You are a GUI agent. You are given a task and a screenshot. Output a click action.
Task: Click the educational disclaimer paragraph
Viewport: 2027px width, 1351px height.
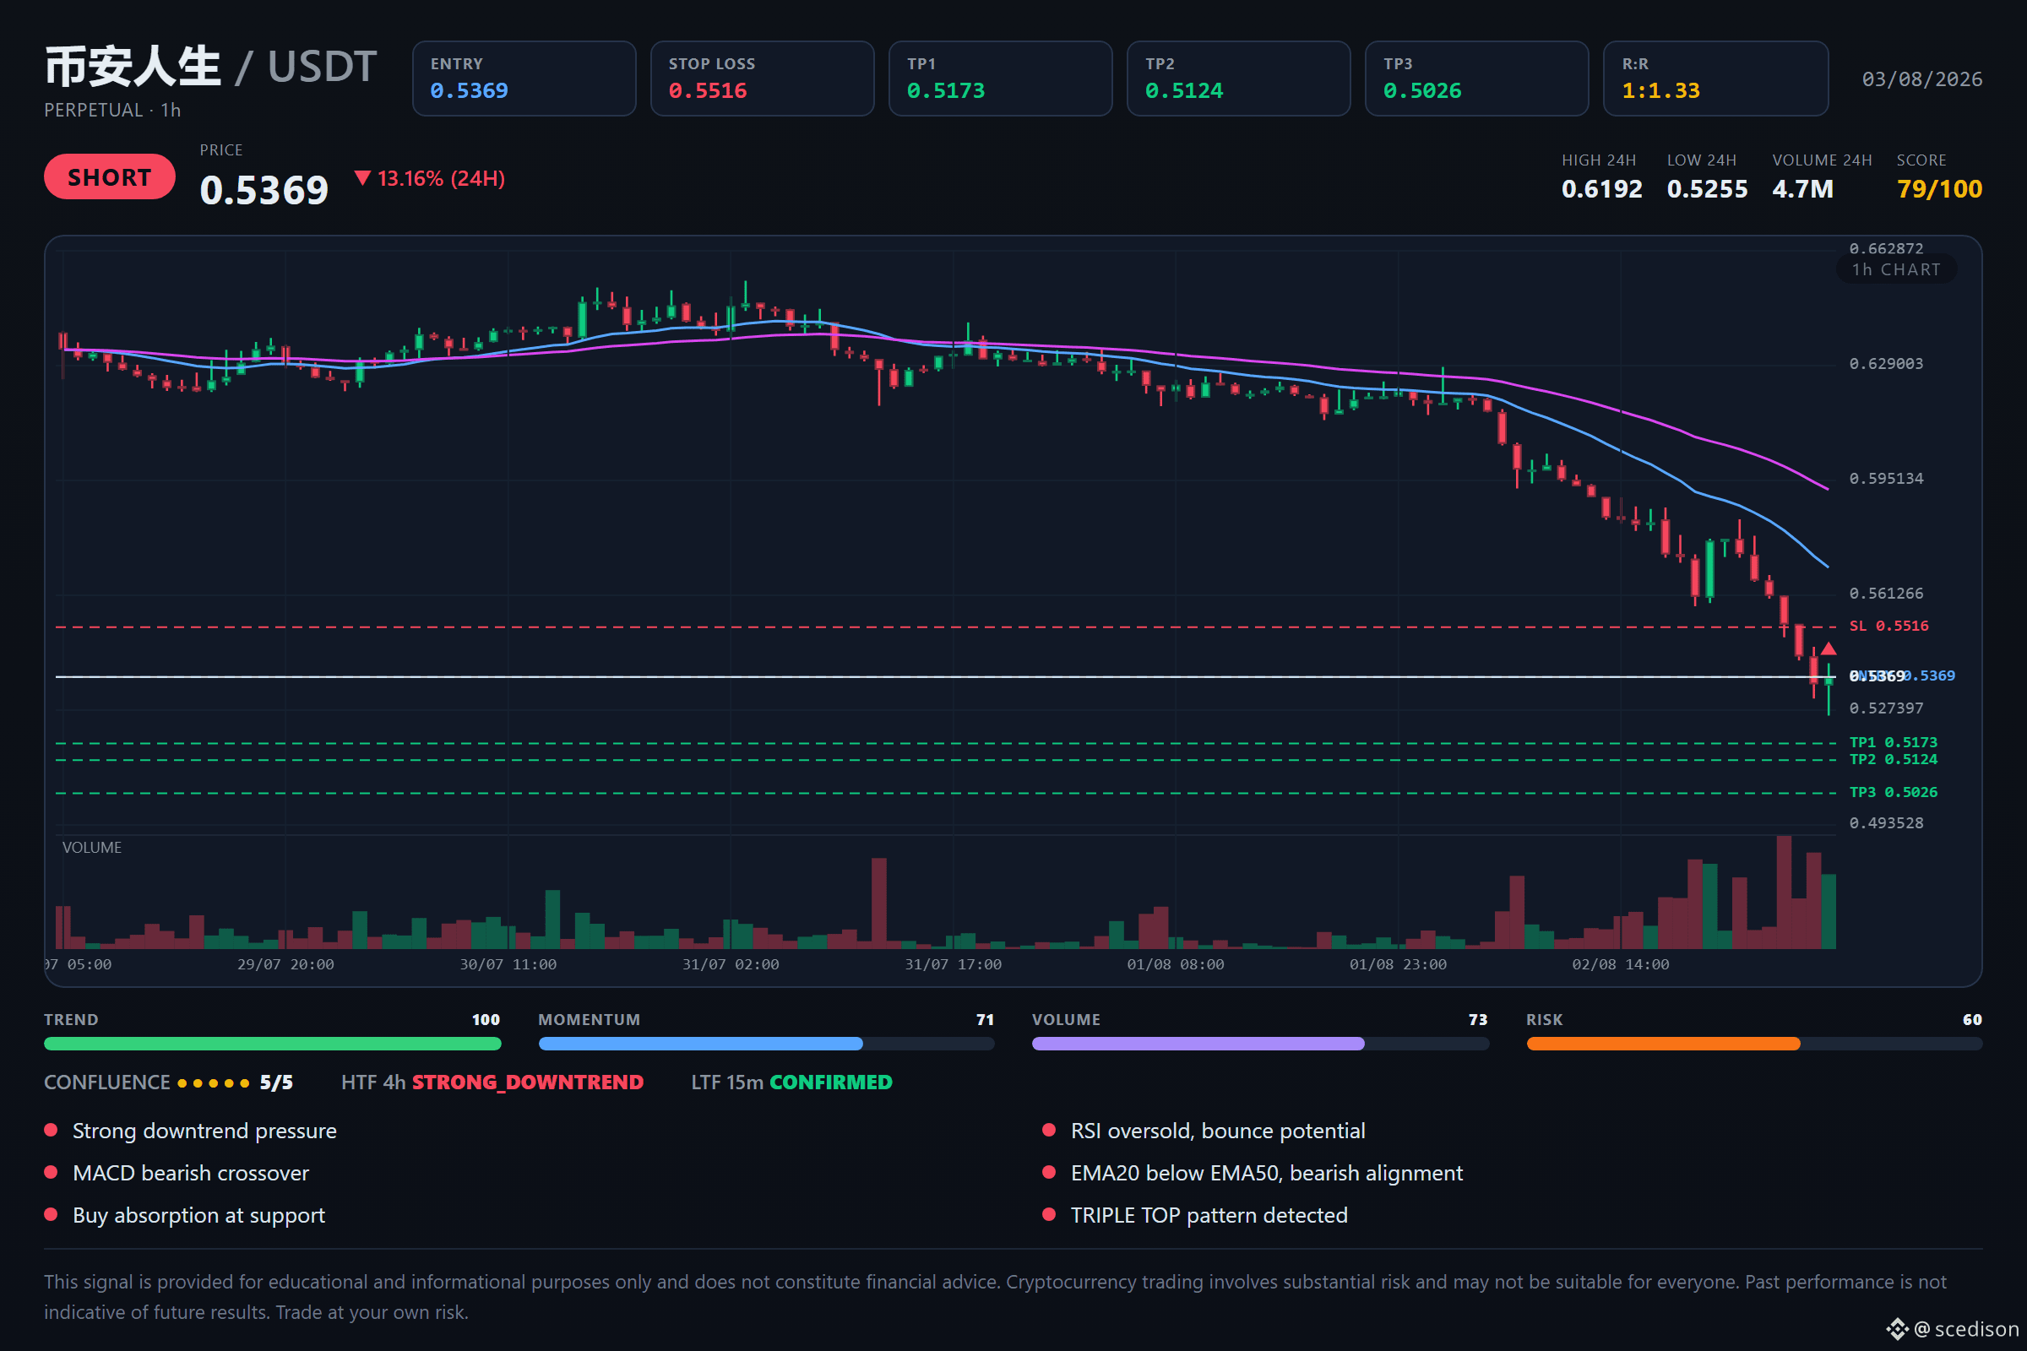pos(996,1298)
